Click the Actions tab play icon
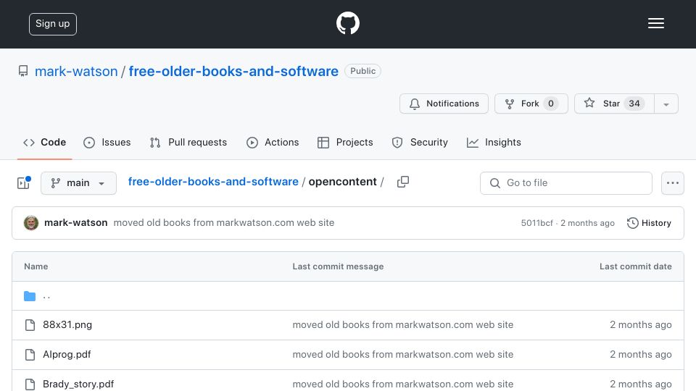Viewport: 696px width, 391px height. coord(252,143)
